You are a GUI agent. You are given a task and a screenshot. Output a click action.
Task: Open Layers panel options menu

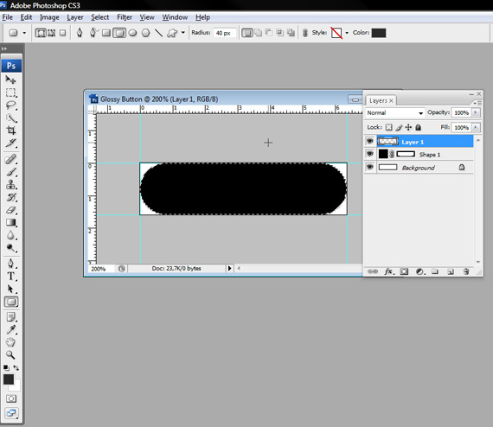(477, 103)
